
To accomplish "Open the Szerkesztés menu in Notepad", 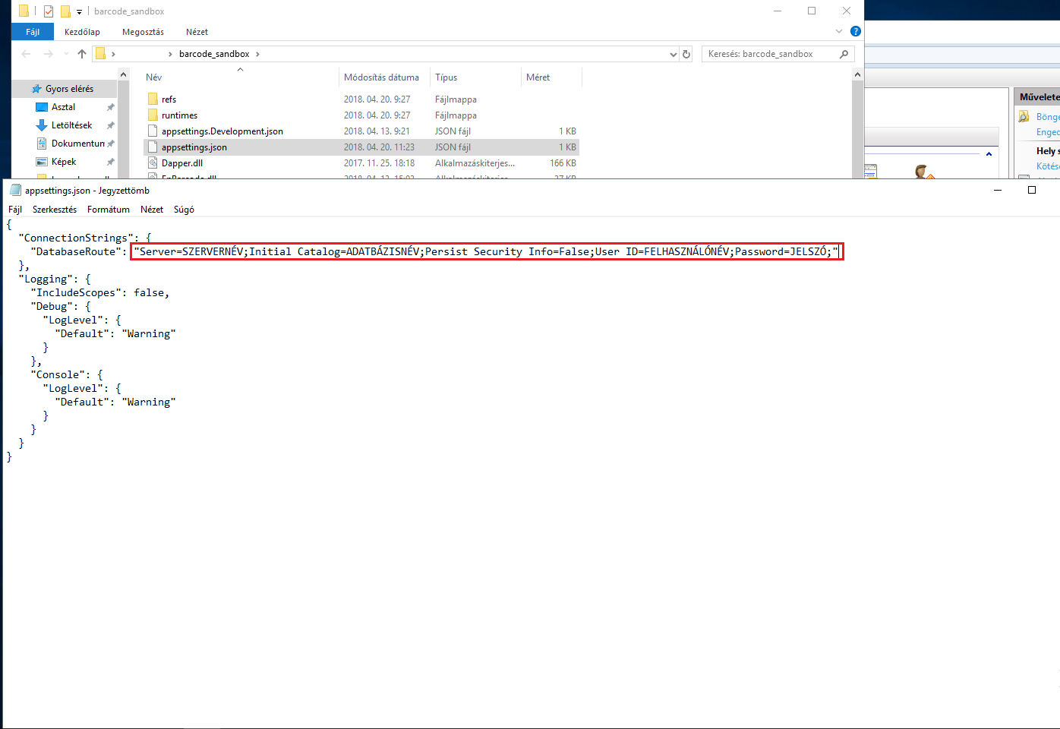I will (x=54, y=210).
